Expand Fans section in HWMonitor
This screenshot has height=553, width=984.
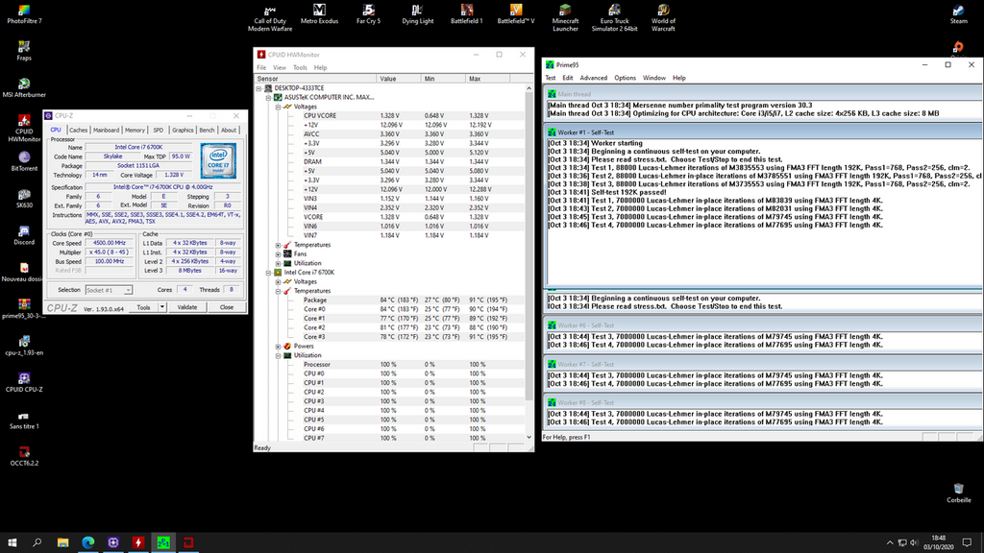tap(278, 254)
